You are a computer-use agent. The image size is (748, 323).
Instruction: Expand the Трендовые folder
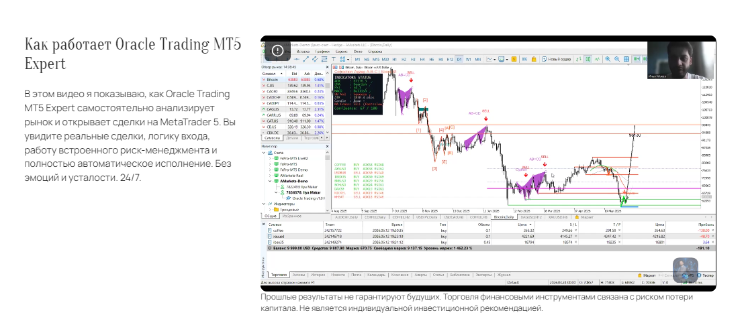270,210
